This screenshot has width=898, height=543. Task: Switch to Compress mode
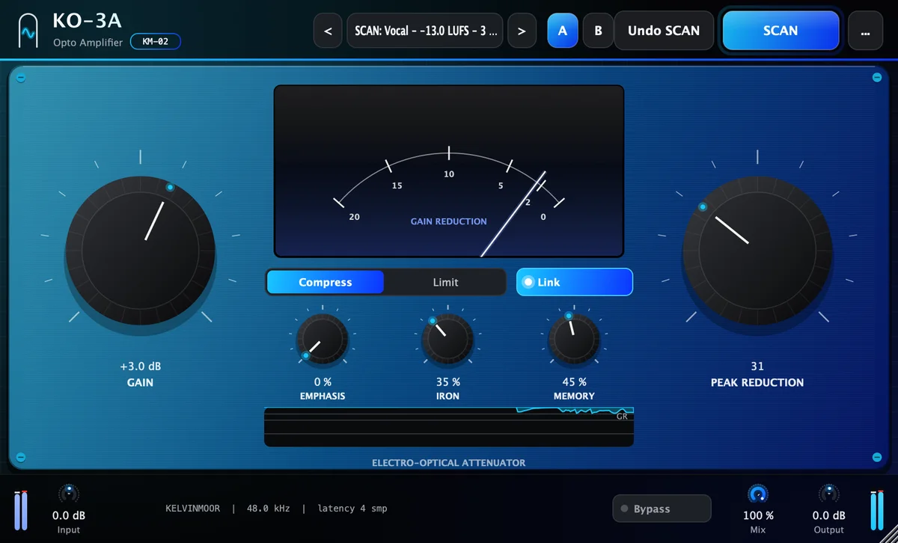tap(326, 282)
